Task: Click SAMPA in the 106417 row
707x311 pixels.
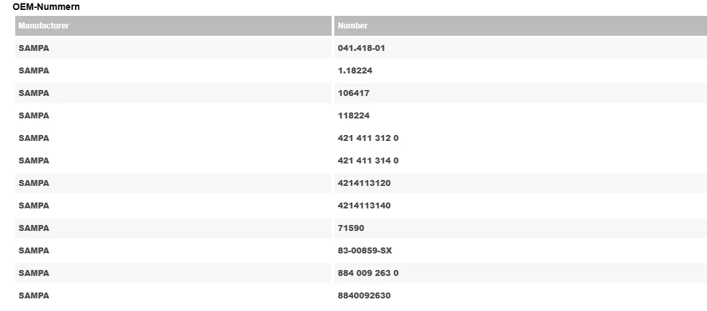Action: click(x=34, y=93)
